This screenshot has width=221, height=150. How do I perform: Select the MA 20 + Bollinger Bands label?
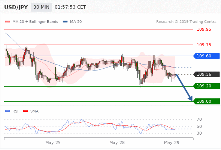point(35,22)
